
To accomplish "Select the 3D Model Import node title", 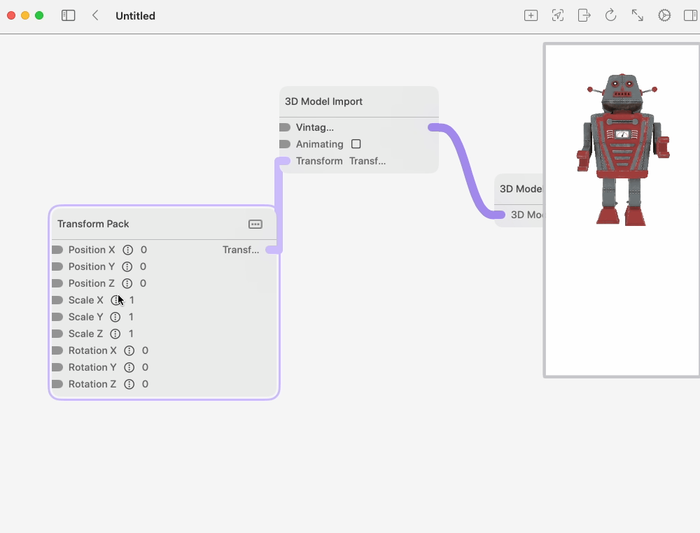I will click(x=323, y=101).
